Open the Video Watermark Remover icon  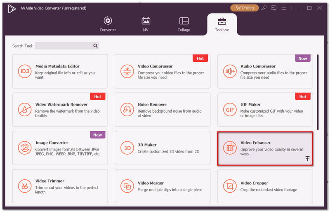point(25,109)
